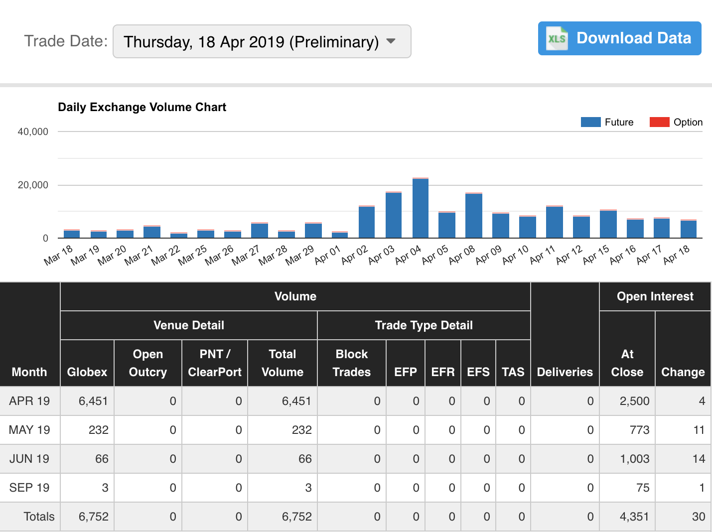The width and height of the screenshot is (712, 532).
Task: Click the Totals row label
Action: tap(39, 517)
